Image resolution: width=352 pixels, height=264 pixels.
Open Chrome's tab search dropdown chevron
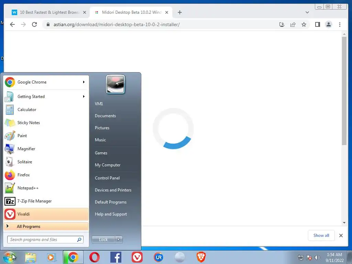307,12
